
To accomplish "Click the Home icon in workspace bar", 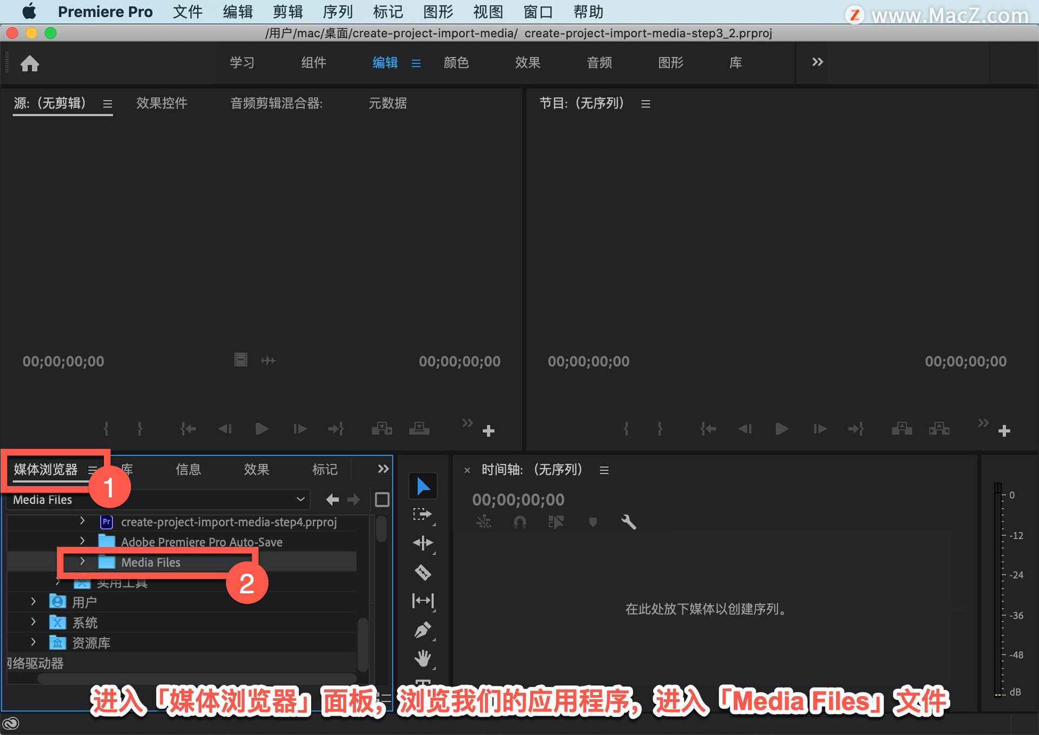I will pyautogui.click(x=30, y=63).
